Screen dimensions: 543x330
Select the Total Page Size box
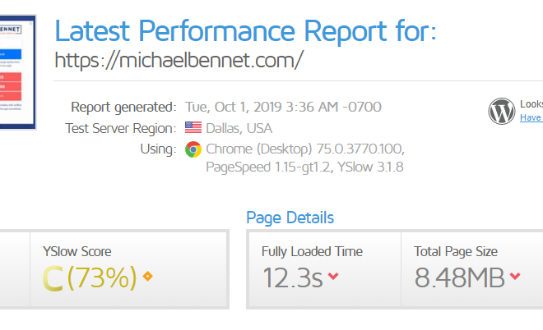click(x=472, y=269)
